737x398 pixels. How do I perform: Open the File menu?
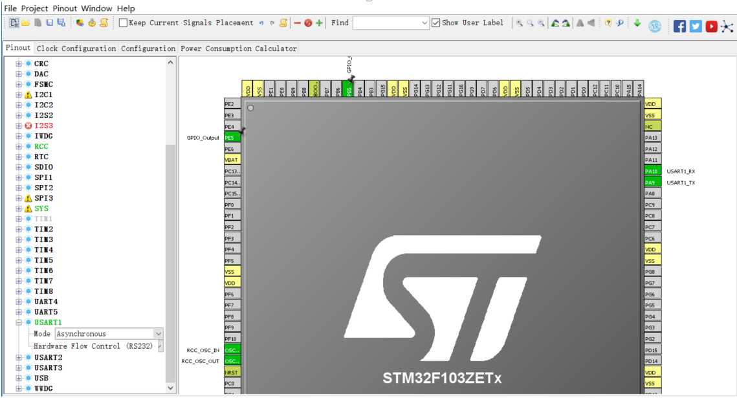pos(10,8)
